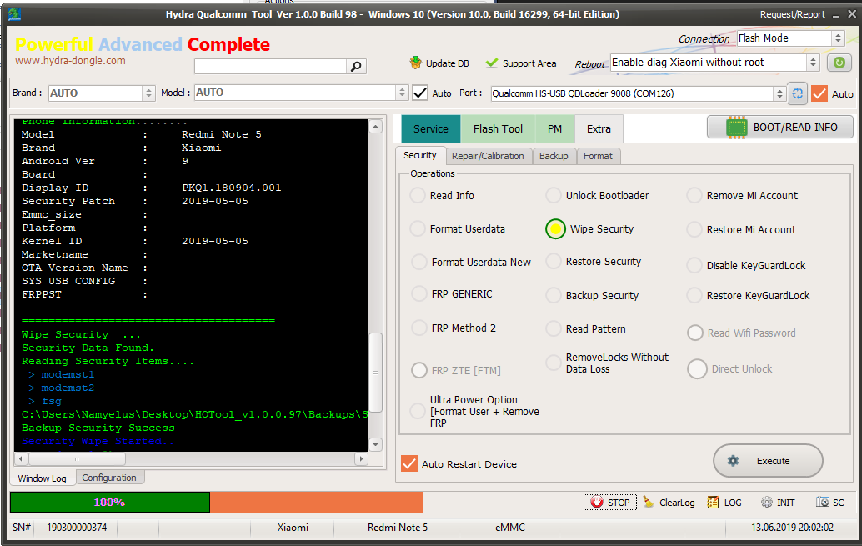Click the orange progress bar
This screenshot has height=546, width=862.
317,502
